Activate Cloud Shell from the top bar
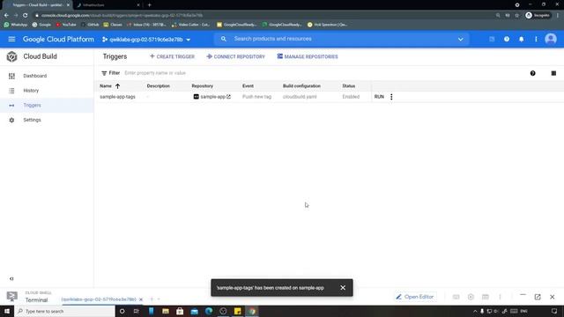 (492, 39)
